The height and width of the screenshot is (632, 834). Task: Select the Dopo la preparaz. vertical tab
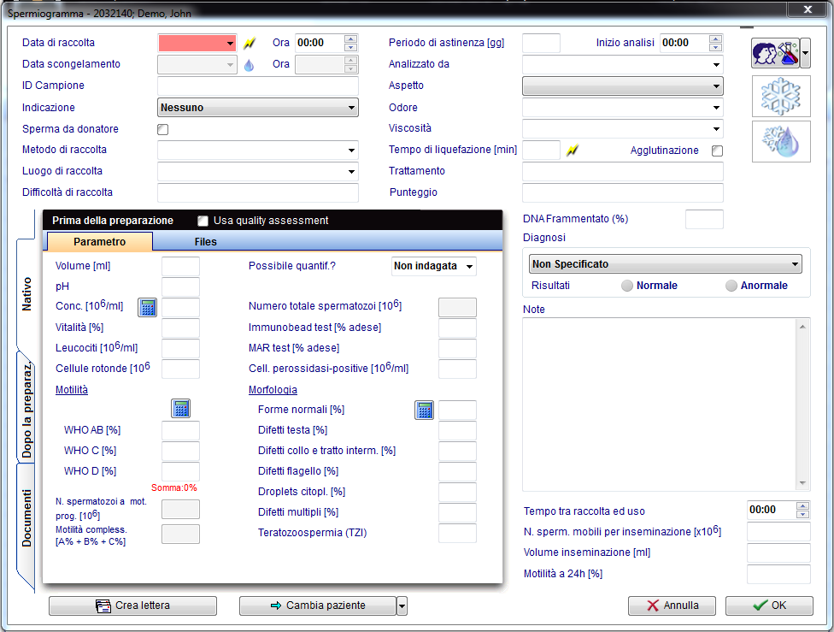click(26, 410)
